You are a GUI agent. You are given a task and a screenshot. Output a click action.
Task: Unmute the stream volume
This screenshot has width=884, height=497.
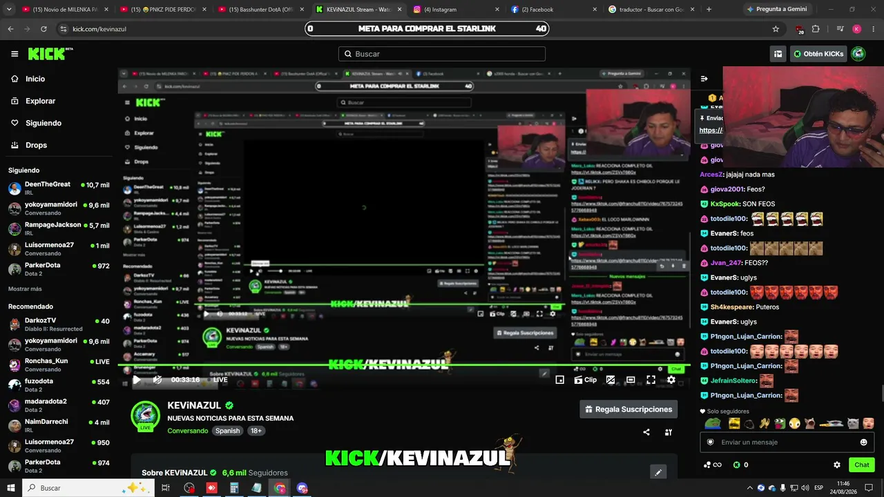[x=157, y=380]
